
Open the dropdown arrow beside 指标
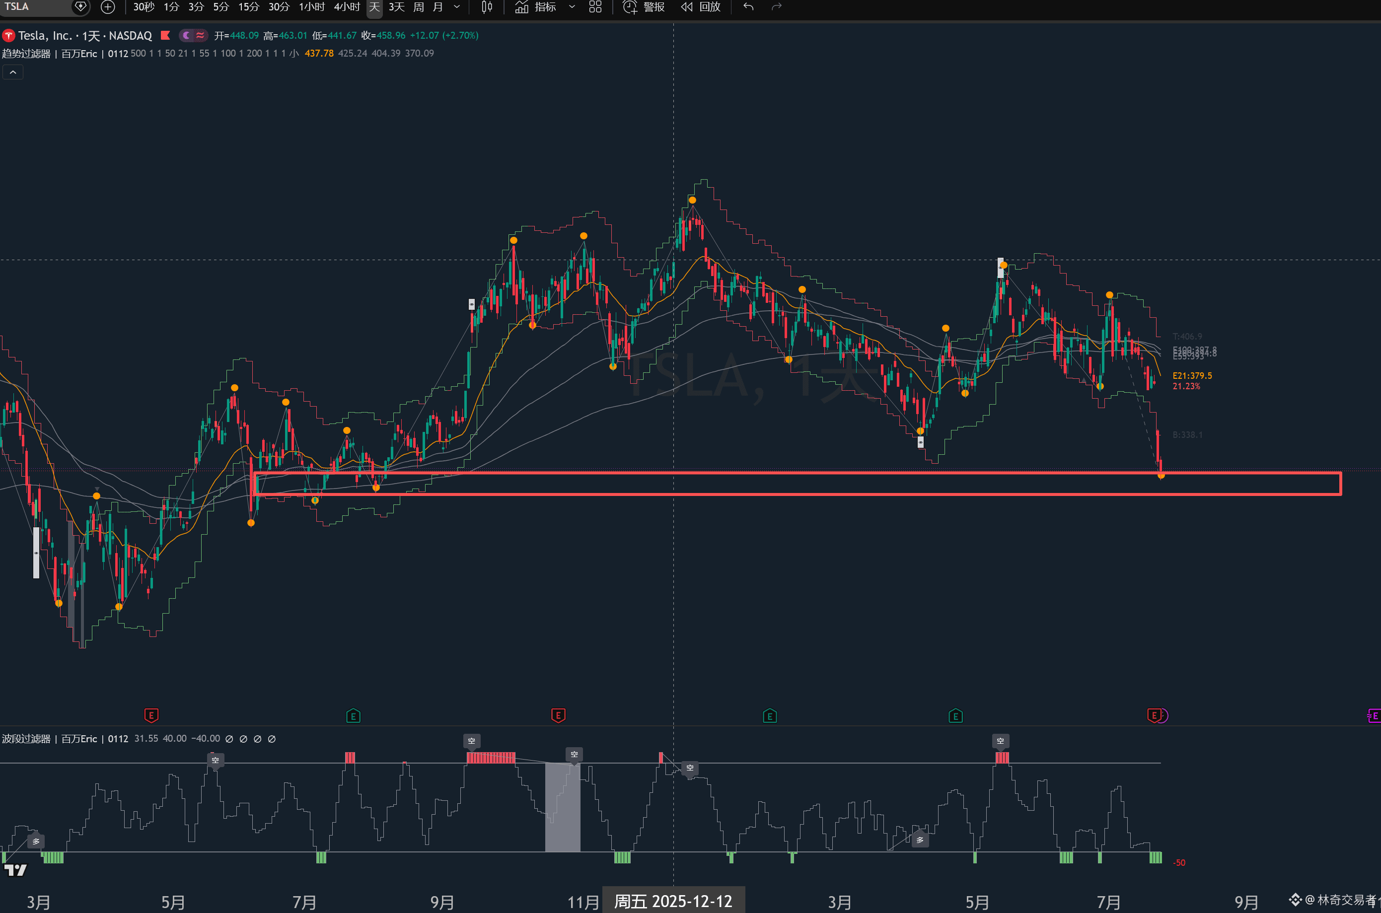tap(572, 7)
